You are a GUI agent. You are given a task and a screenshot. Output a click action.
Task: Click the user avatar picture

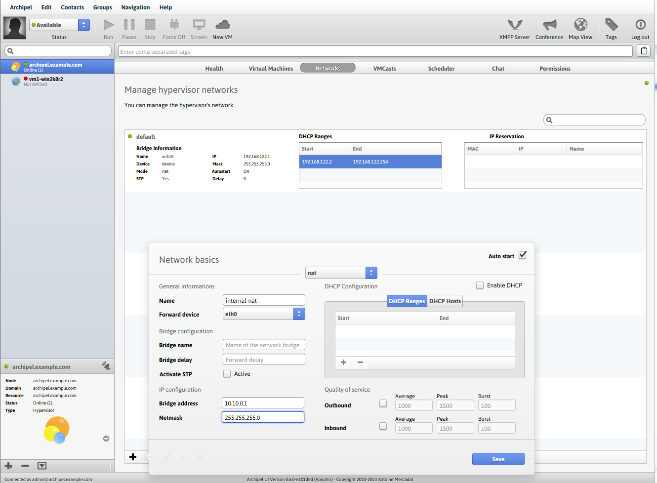(x=14, y=28)
